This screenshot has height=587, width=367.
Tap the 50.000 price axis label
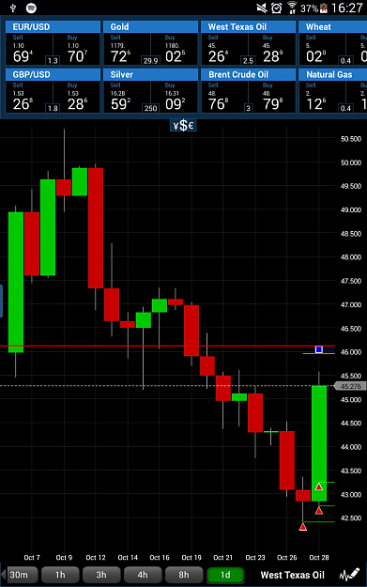(350, 162)
